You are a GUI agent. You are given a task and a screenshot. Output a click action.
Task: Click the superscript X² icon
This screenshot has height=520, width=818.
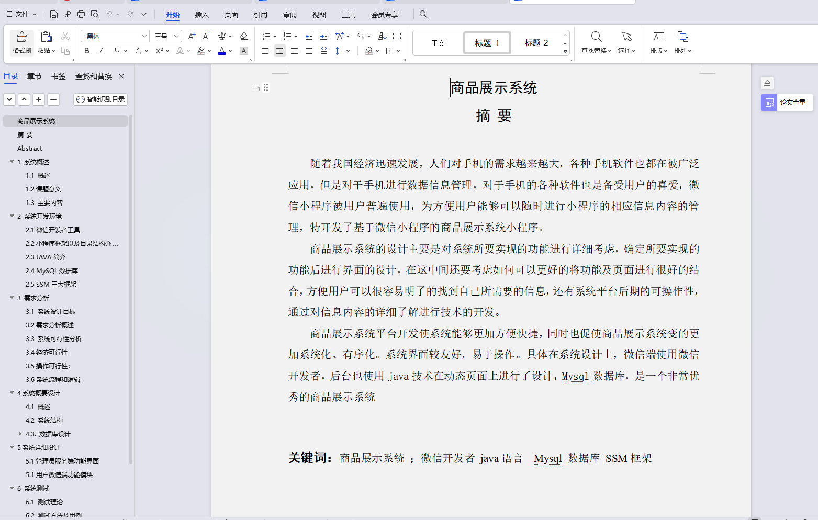tap(159, 51)
